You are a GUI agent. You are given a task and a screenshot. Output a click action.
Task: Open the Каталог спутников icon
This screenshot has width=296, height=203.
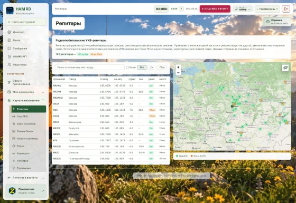14,139
